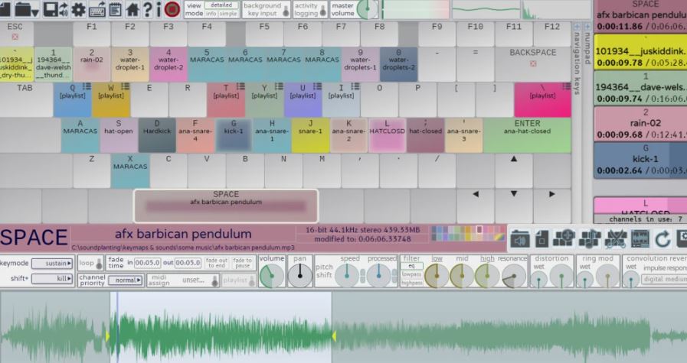
Task: Expand the numpad panel
Action: point(587,27)
